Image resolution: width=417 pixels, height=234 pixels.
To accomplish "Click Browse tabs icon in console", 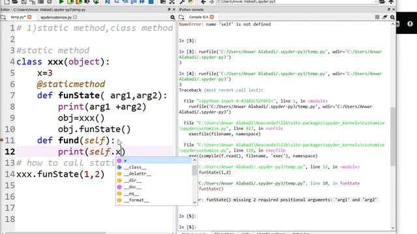I will (181, 18).
